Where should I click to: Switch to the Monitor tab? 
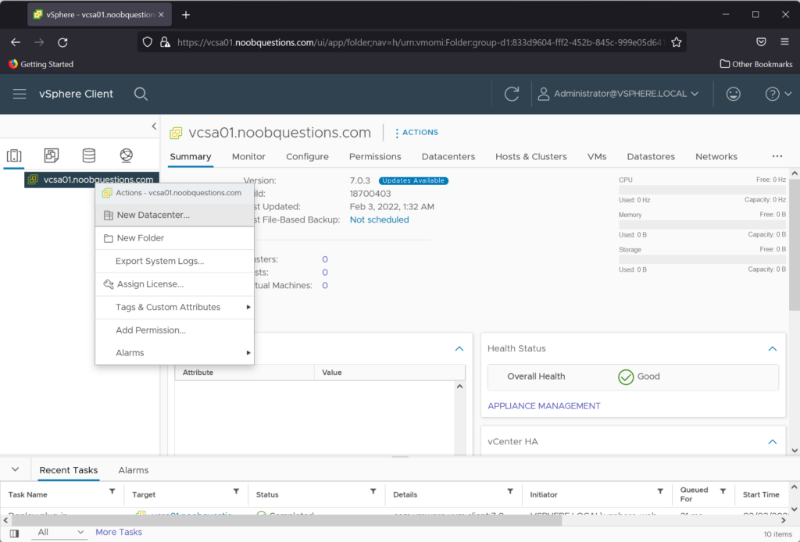point(248,157)
